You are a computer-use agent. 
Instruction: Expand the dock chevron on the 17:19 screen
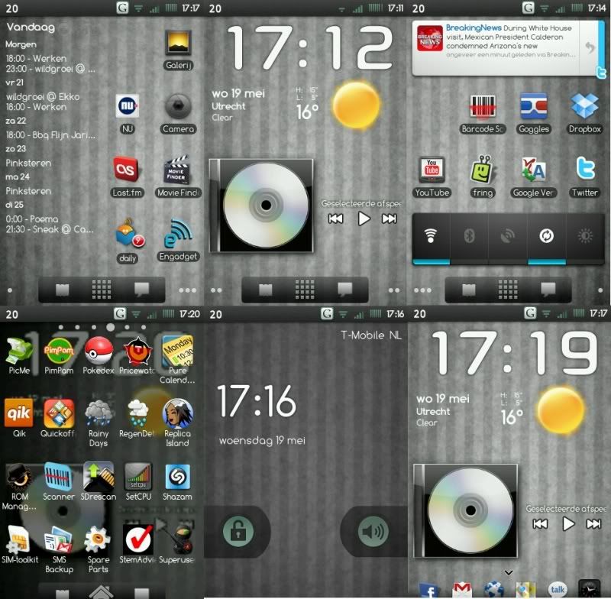pos(508,572)
